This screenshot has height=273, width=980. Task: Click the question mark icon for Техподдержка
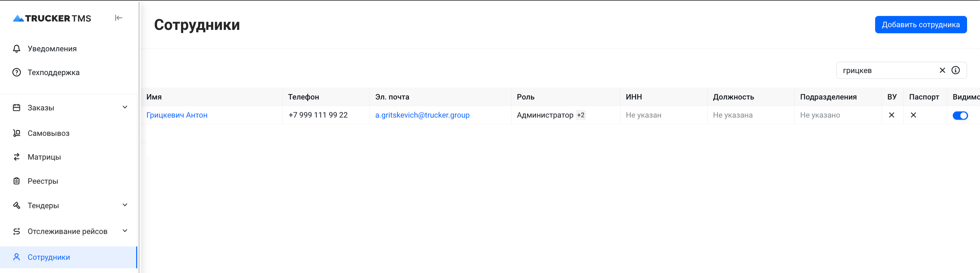click(x=16, y=72)
